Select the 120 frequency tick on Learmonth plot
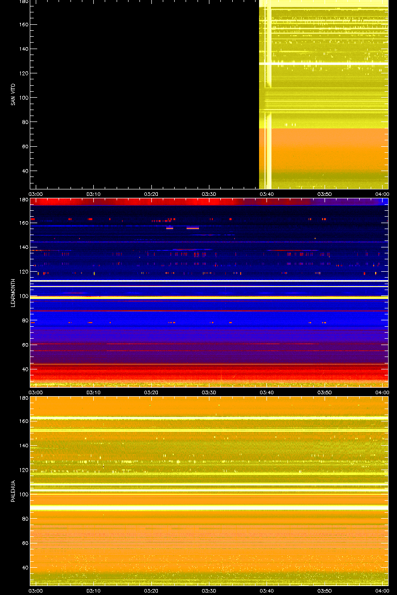397x595 pixels. (24, 272)
